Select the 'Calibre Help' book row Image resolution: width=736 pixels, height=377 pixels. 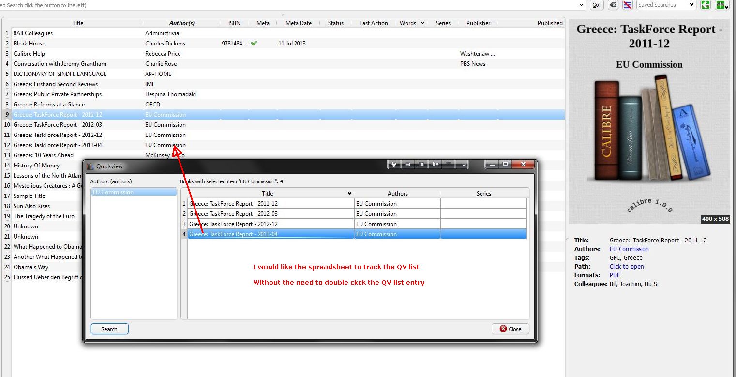(288, 54)
